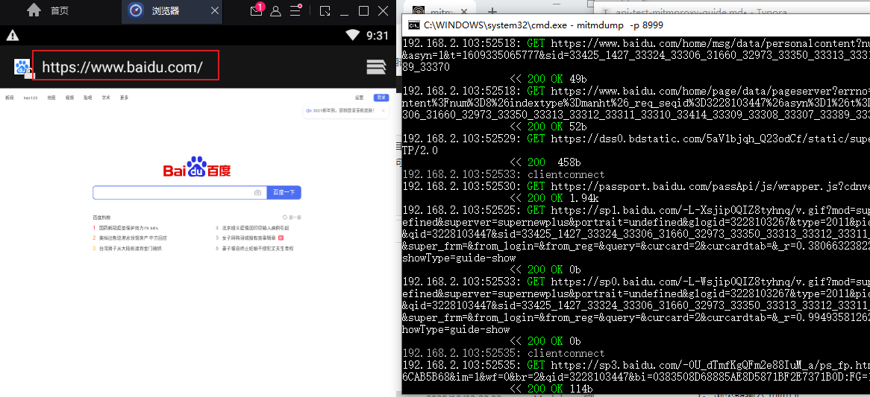Open the 学术 link on Baidu
The image size is (870, 397).
pos(105,98)
